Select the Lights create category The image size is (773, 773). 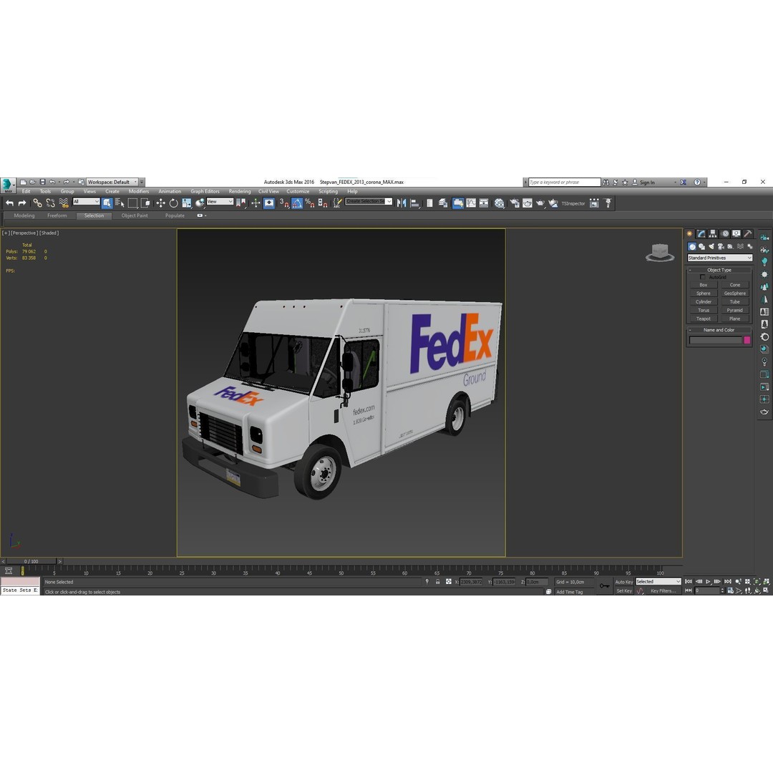click(711, 246)
